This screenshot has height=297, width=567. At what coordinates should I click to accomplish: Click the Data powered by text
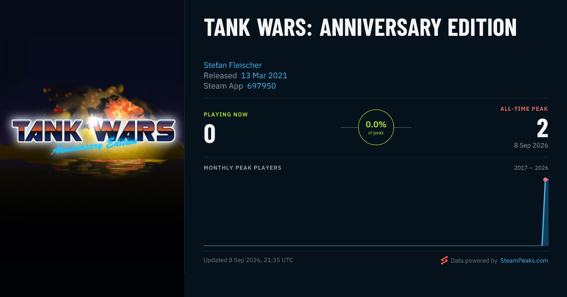click(474, 260)
